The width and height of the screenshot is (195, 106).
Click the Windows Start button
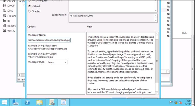(5, 102)
